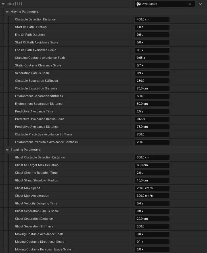
Task: Click the Ghost Velocity Damping Time field
Action: (x=152, y=204)
